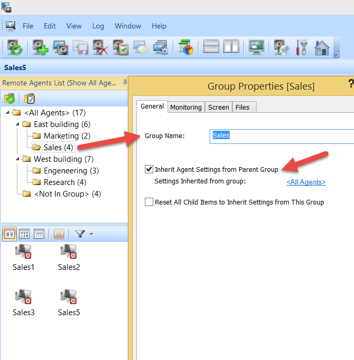Open the Edit menu
This screenshot has width=354, height=360.
point(50,26)
